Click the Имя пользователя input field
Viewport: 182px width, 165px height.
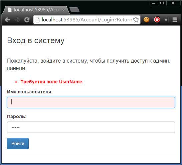91,102
